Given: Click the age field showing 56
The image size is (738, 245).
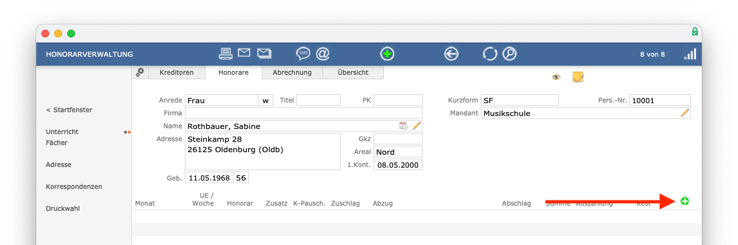Looking at the screenshot, I should [x=241, y=178].
